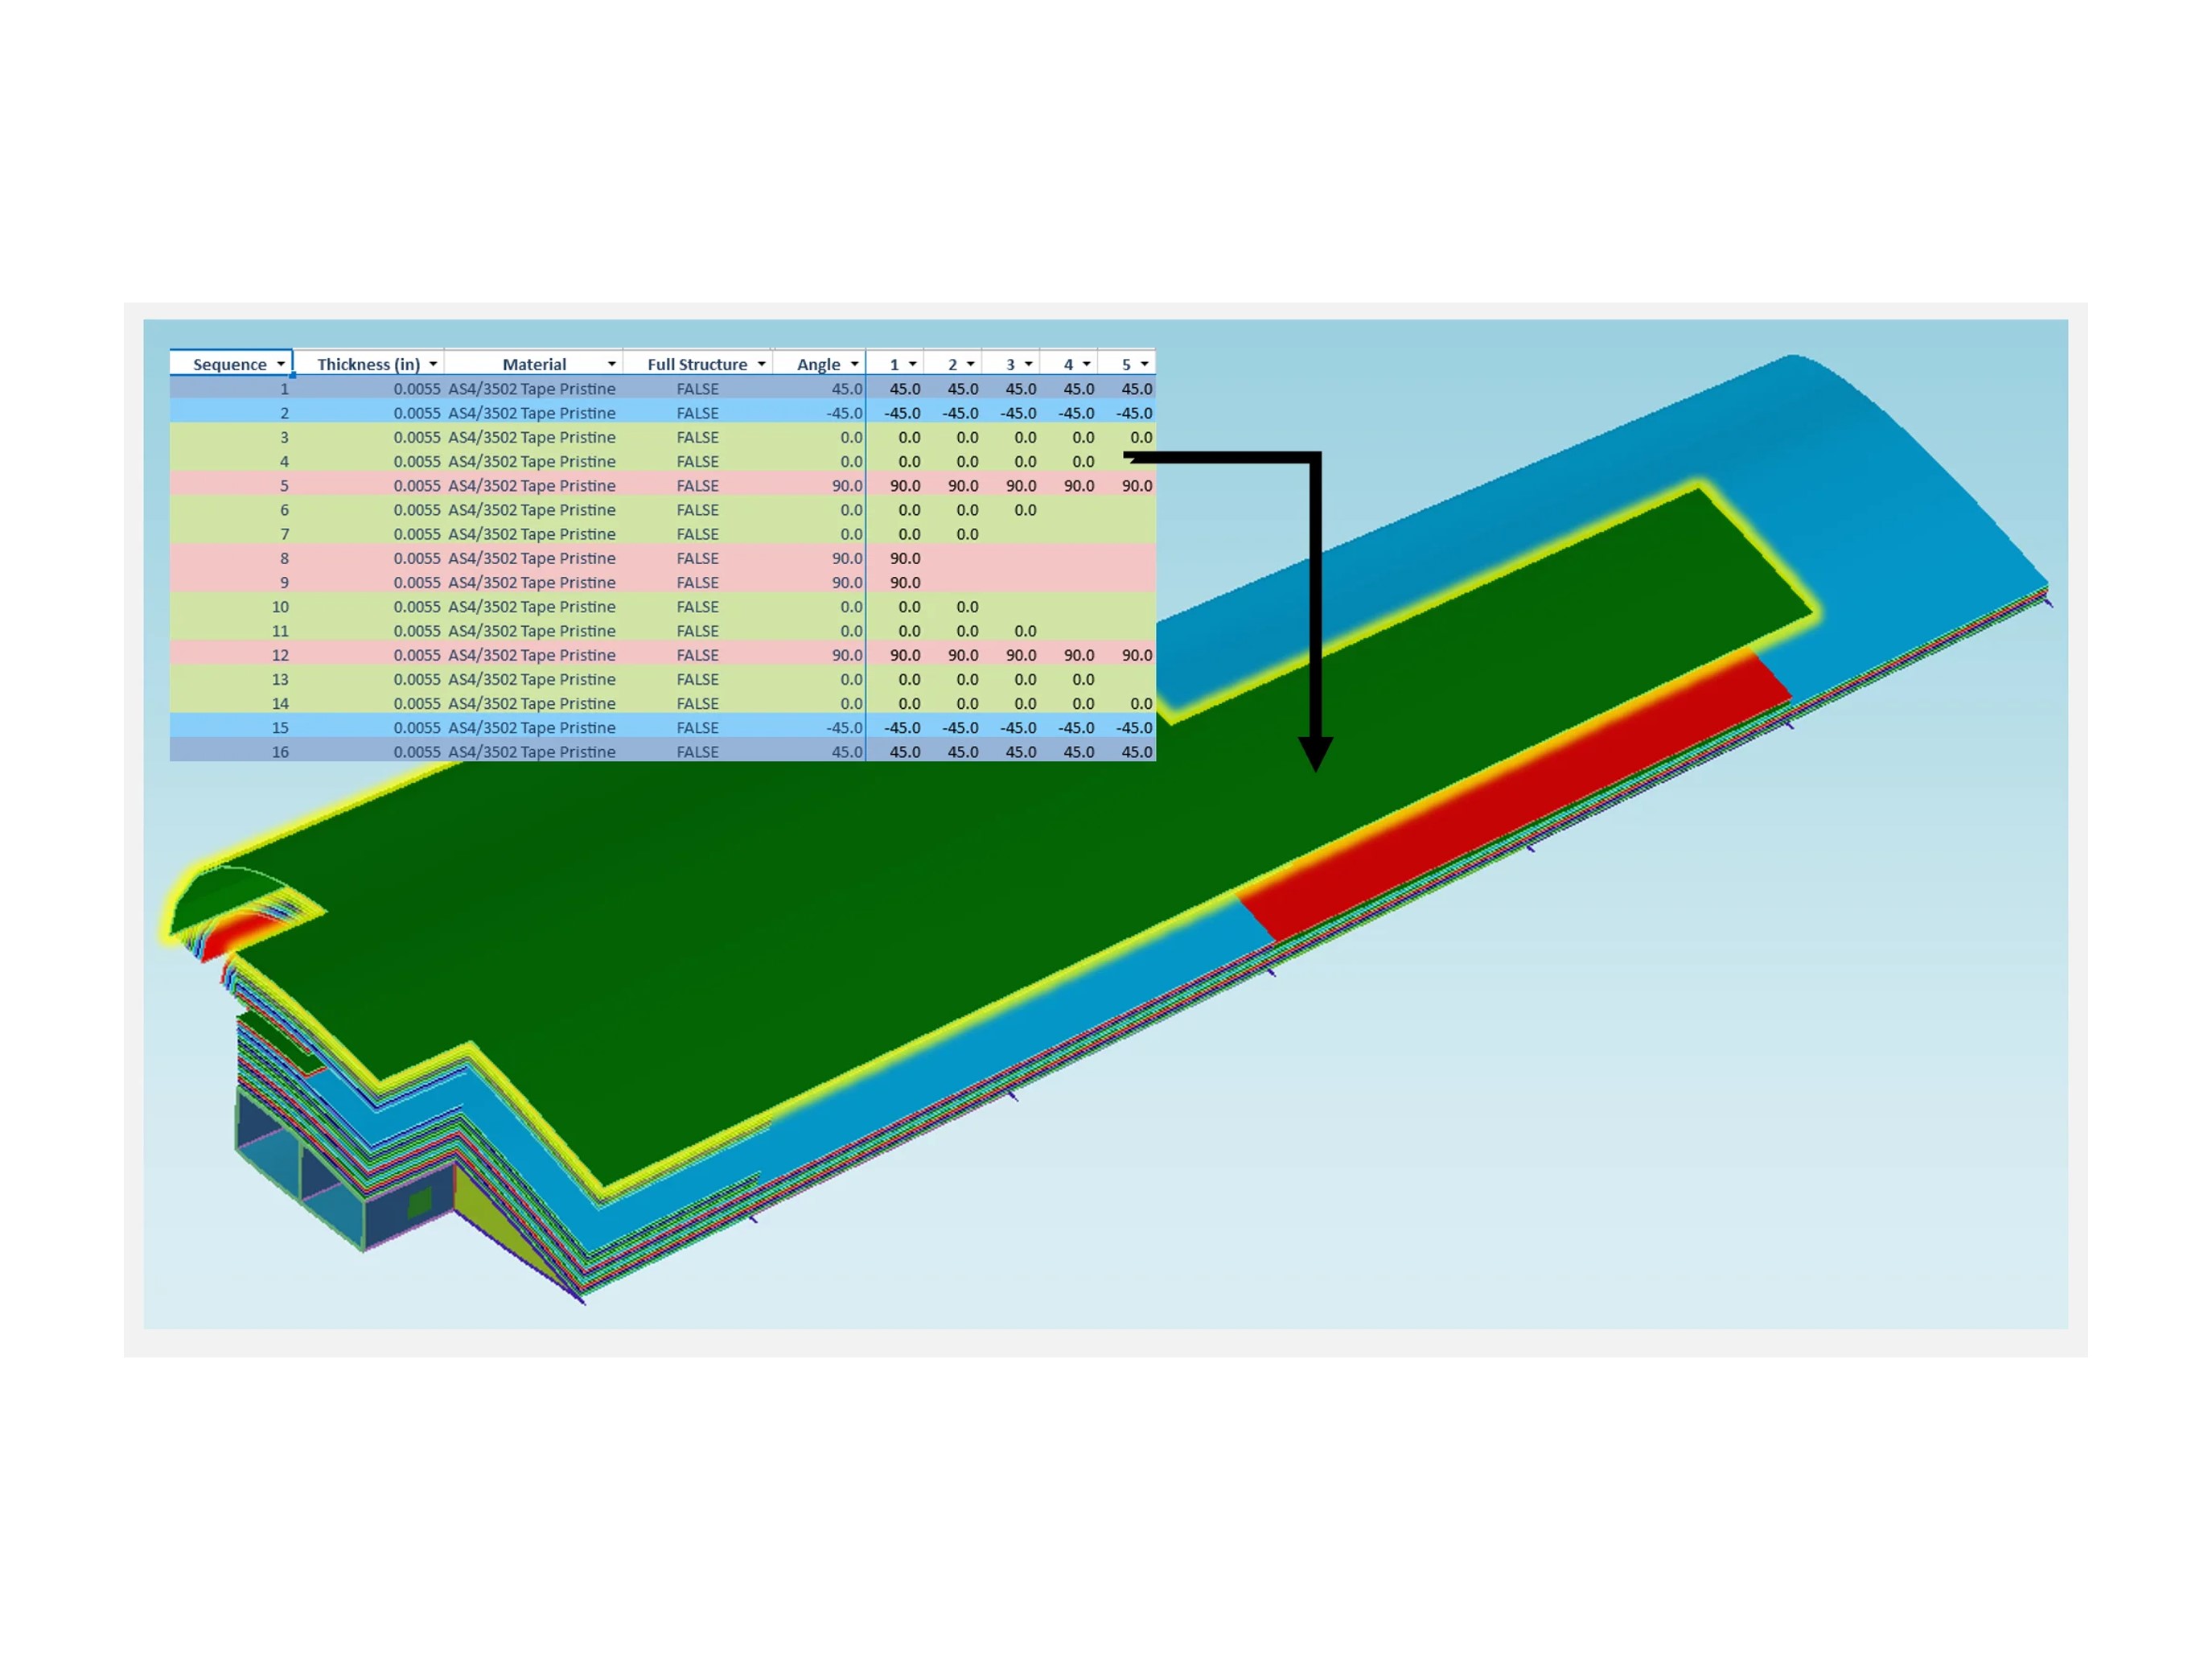The height and width of the screenshot is (1660, 2212).
Task: Click column 3 value 0.0 in sequence 6 row
Action: 1025,509
